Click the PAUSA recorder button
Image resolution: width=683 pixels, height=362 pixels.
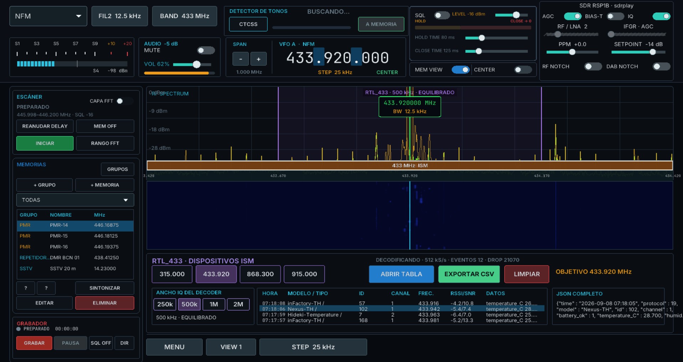click(71, 343)
